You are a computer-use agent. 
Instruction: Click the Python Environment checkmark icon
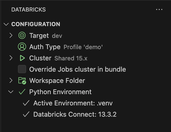[22, 92]
